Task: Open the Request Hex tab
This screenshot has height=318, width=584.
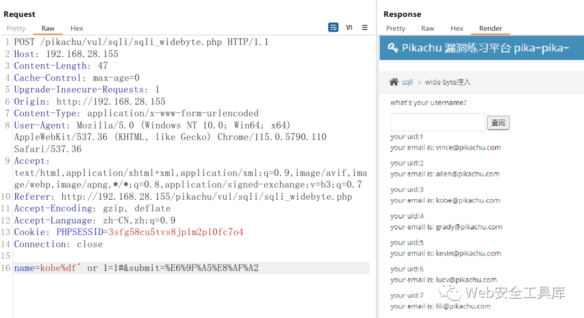Action: point(77,28)
